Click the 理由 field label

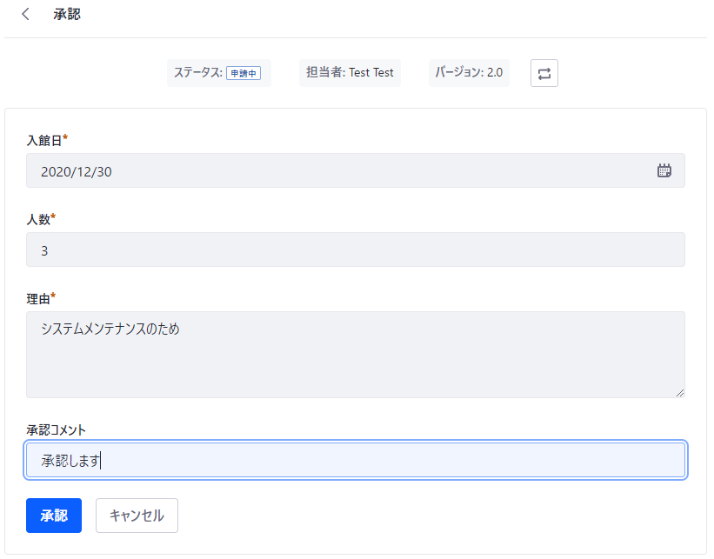point(38,299)
